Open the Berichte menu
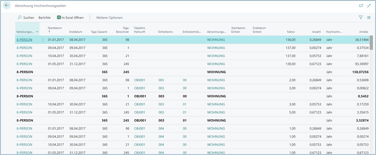The width and height of the screenshot is (376, 155). tap(45, 17)
